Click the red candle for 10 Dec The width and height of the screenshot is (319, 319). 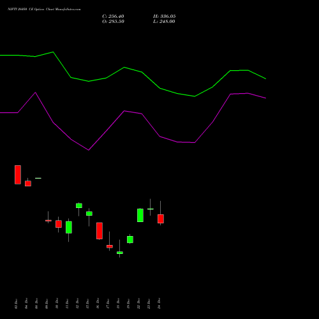pyautogui.click(x=59, y=224)
